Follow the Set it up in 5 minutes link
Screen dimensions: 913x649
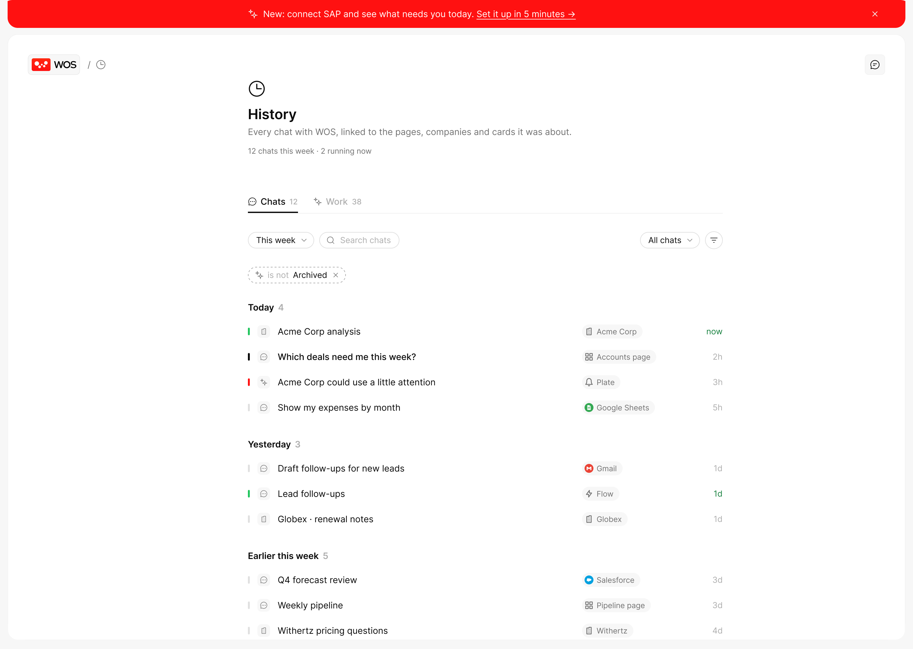click(526, 14)
